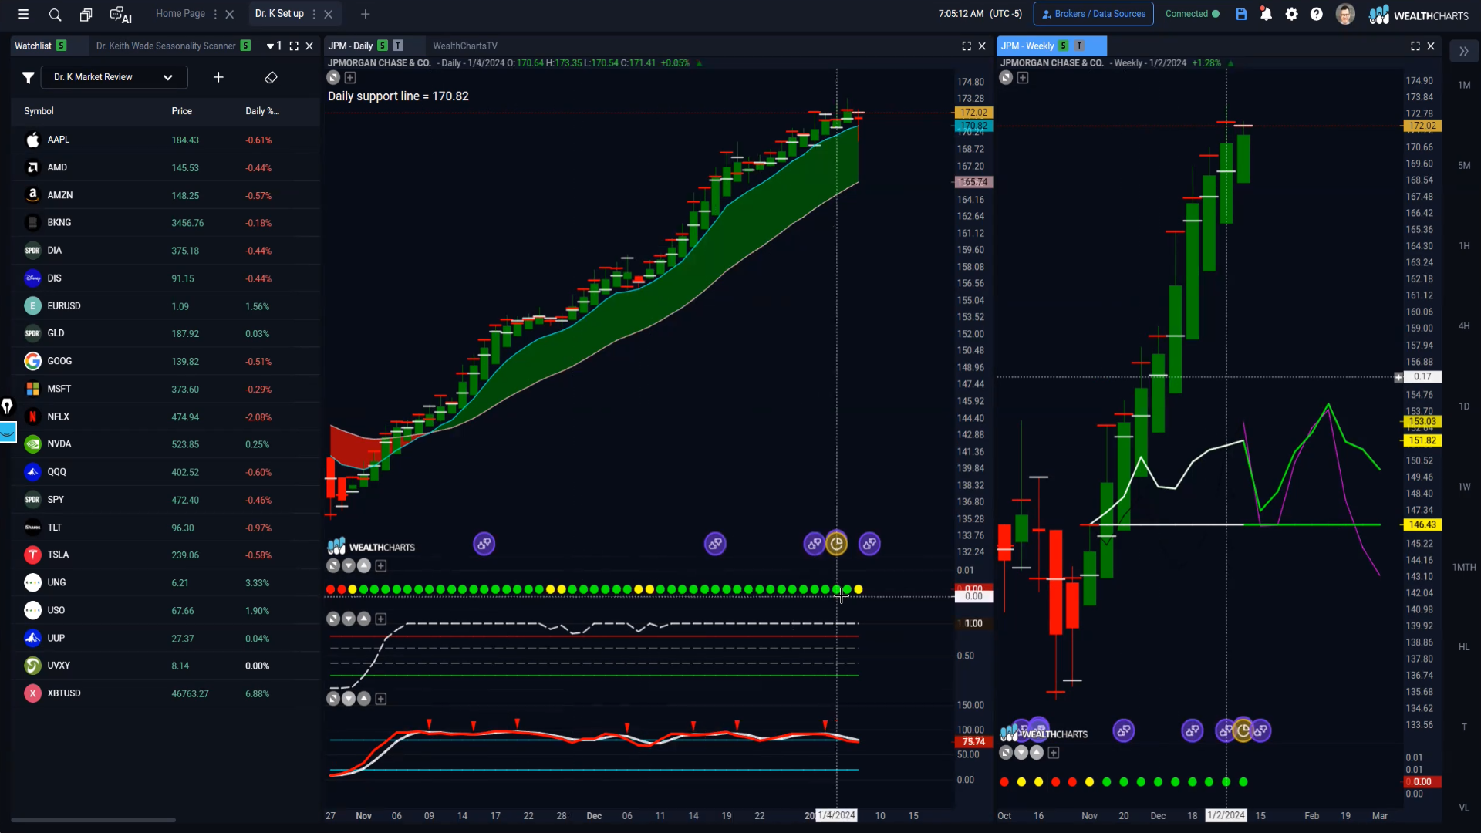Set sidebar timeframe to 1H
The image size is (1481, 833).
click(1464, 246)
